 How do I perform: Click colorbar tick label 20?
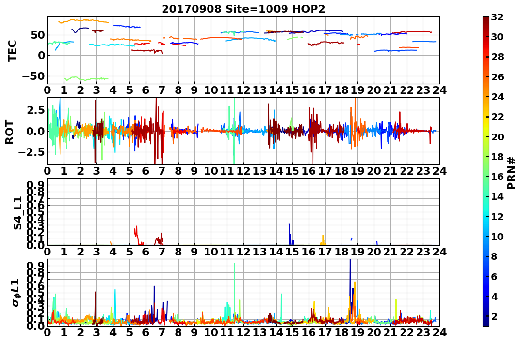pos(497,136)
